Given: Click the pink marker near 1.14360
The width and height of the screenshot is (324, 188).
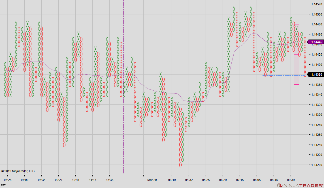Looking at the screenshot, I should (x=297, y=85).
